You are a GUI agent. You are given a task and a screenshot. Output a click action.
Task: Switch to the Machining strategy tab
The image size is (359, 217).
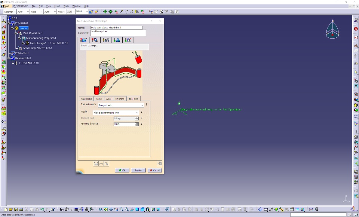coord(86,99)
